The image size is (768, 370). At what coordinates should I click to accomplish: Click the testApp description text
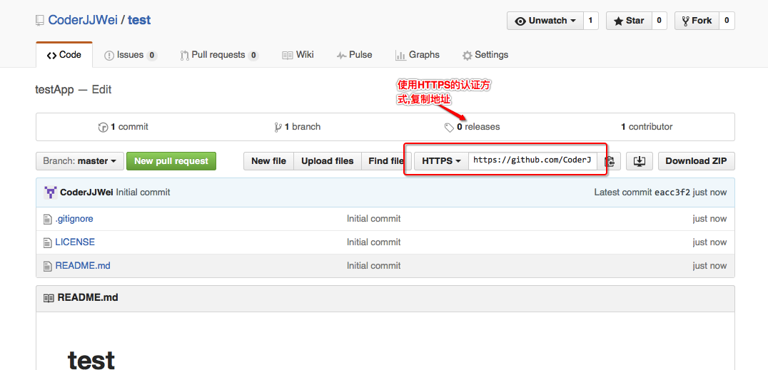point(54,90)
